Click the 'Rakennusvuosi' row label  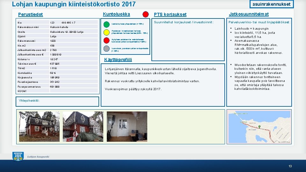[26, 41]
